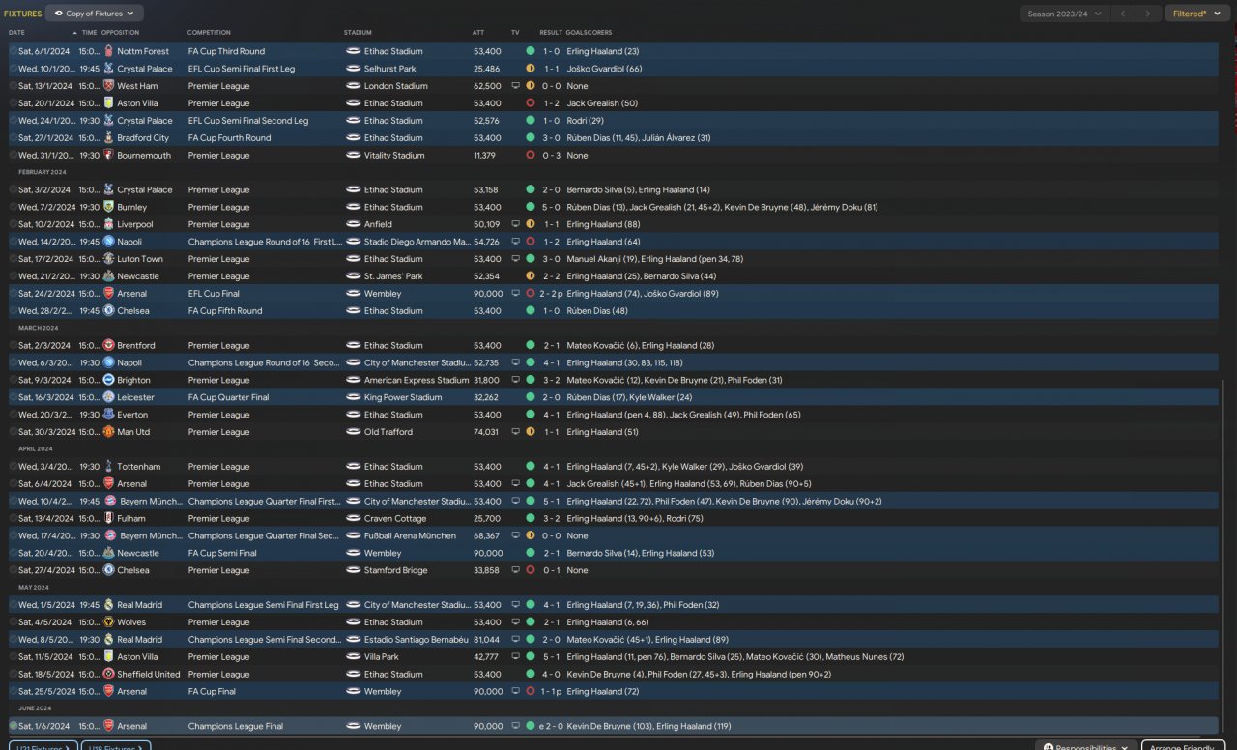
Task: Click the Leicester club badge
Action: (x=108, y=397)
